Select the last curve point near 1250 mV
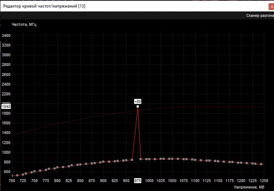This screenshot has width=274, height=191. tap(261, 164)
